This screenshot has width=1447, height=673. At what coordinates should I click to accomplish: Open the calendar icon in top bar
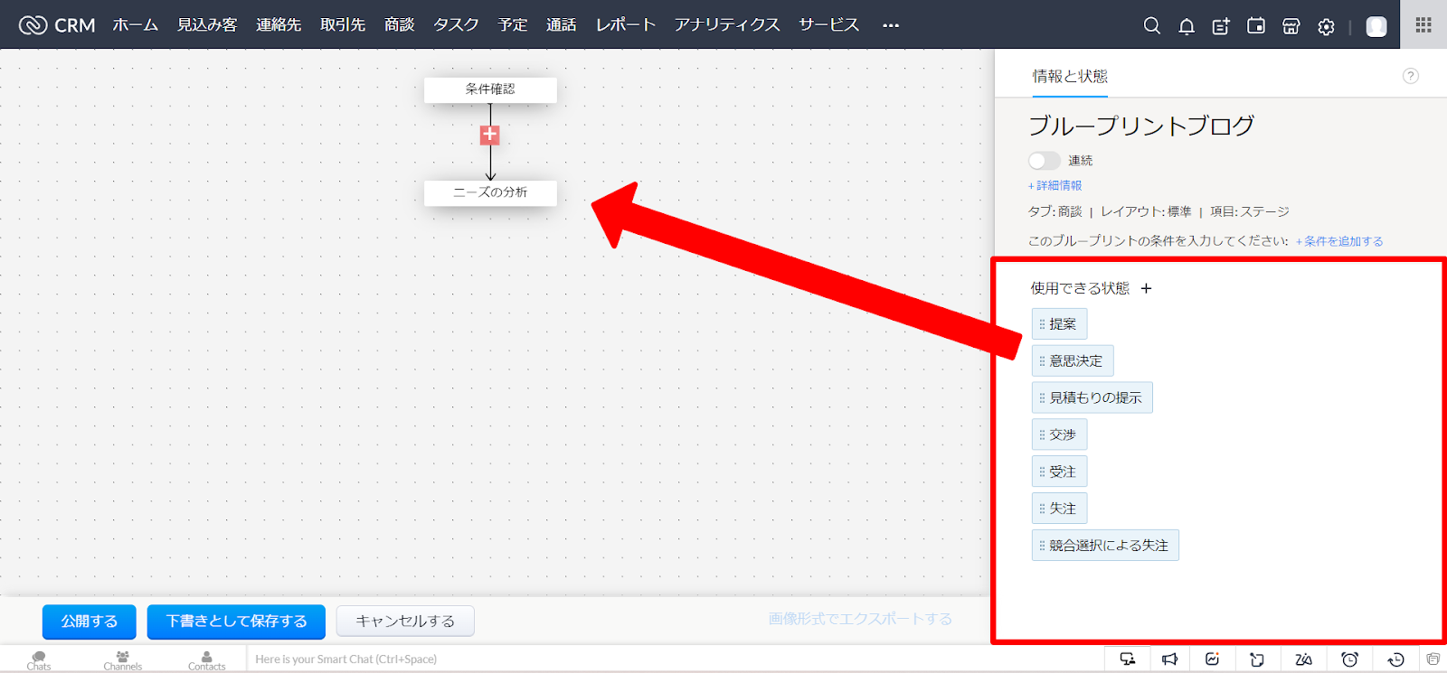coord(1256,26)
